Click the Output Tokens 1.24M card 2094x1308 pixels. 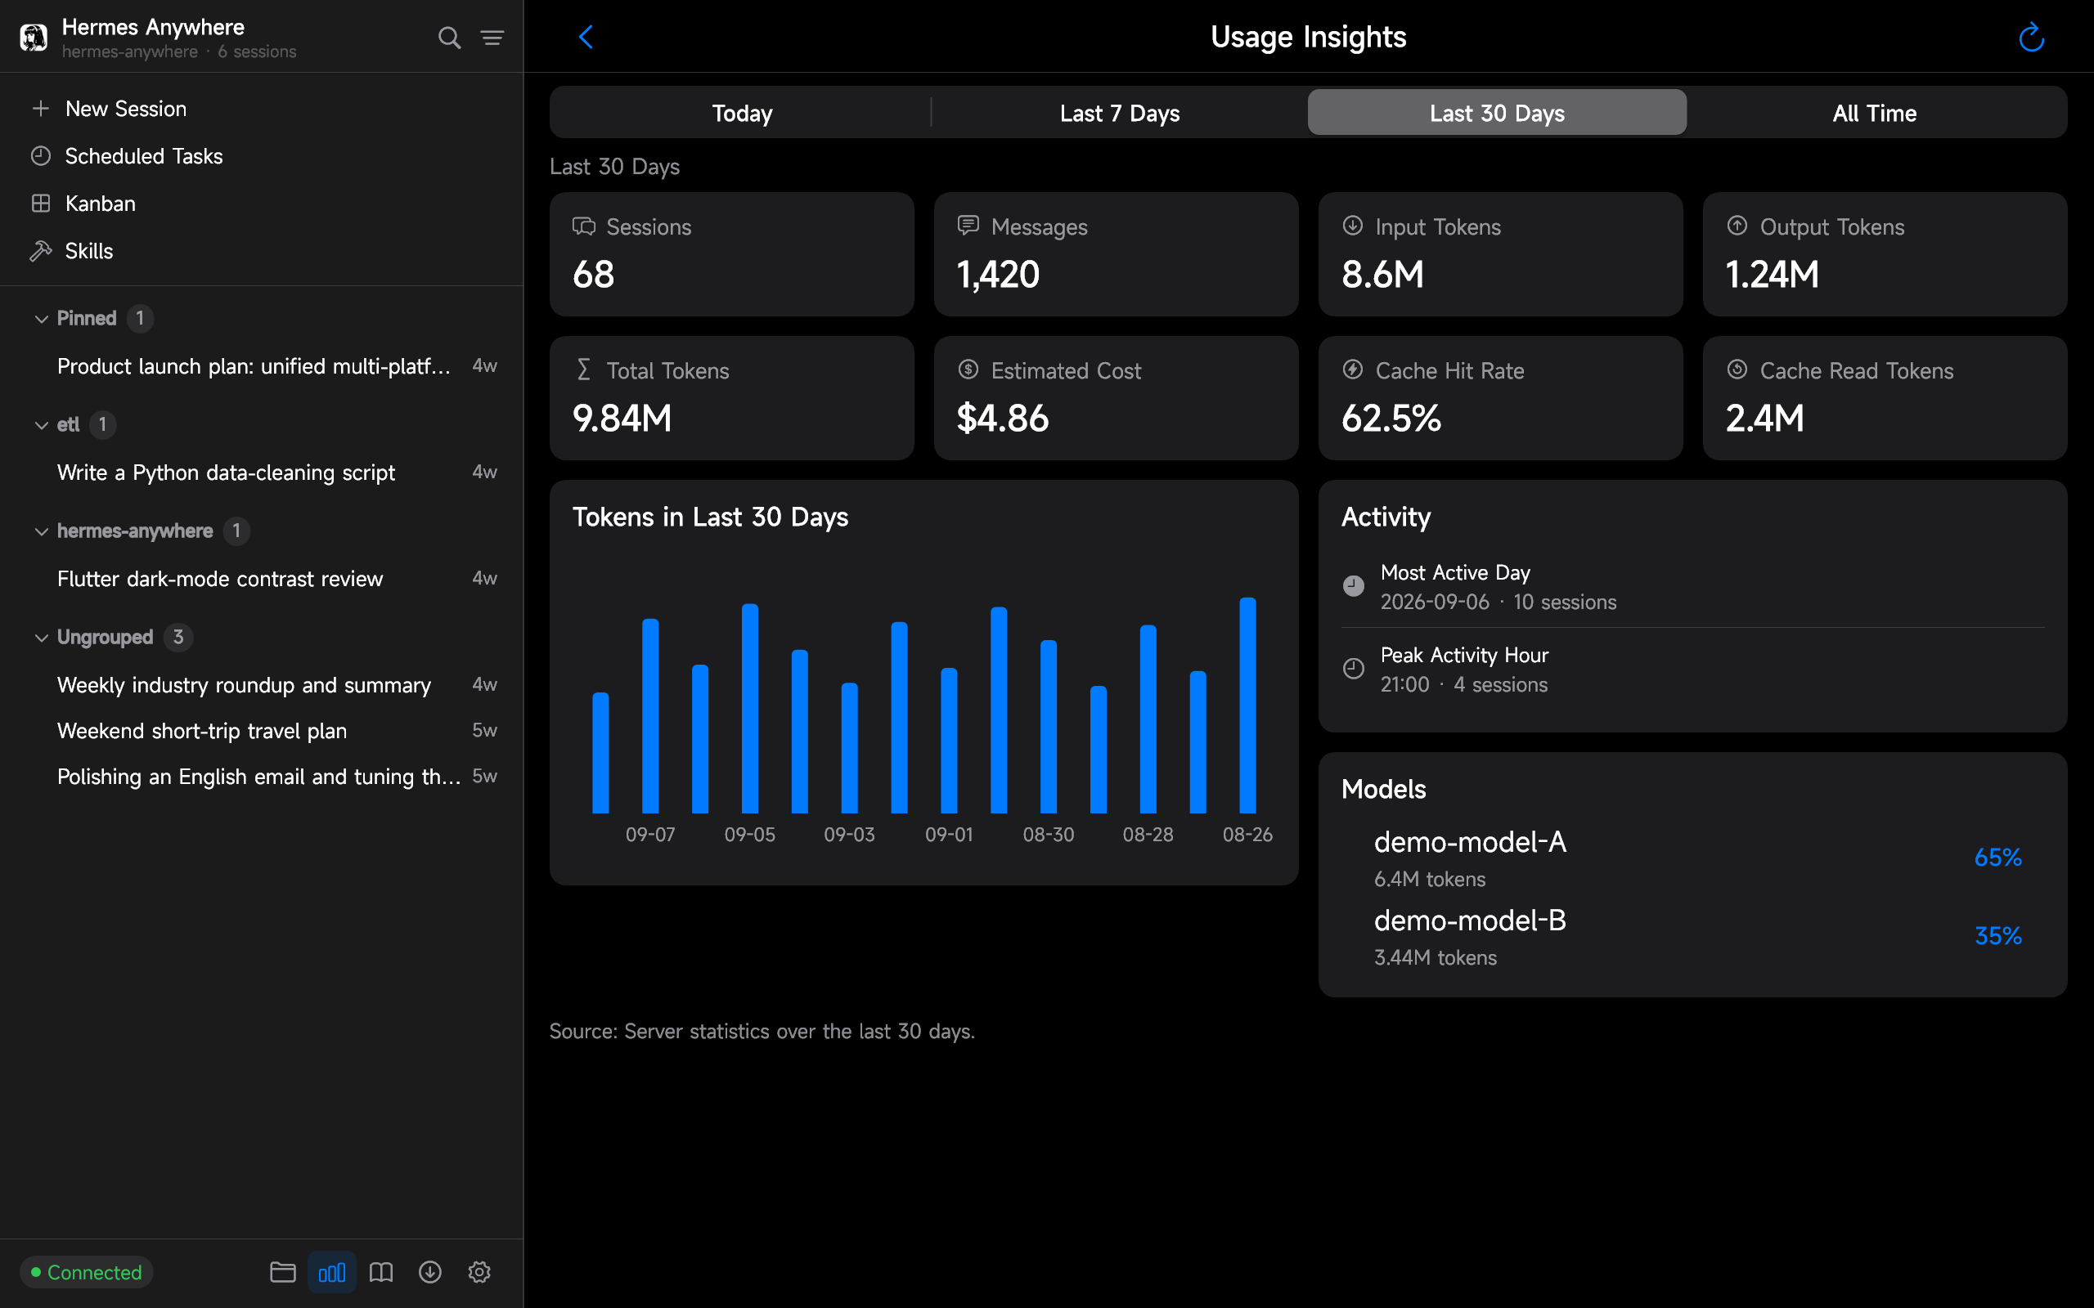tap(1885, 254)
